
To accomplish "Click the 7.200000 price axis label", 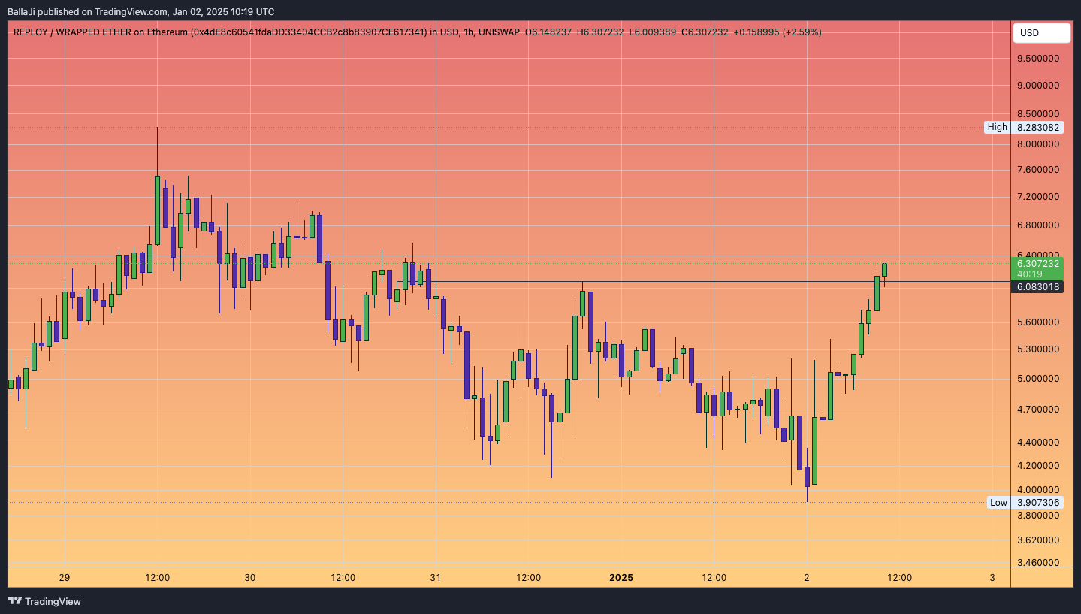I will (1038, 197).
